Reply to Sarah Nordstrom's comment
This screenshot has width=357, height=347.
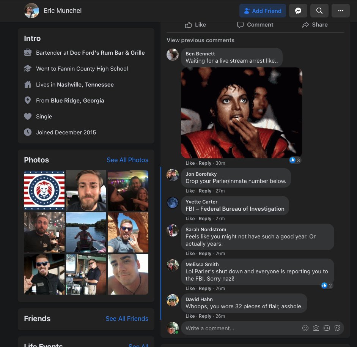pyautogui.click(x=205, y=254)
